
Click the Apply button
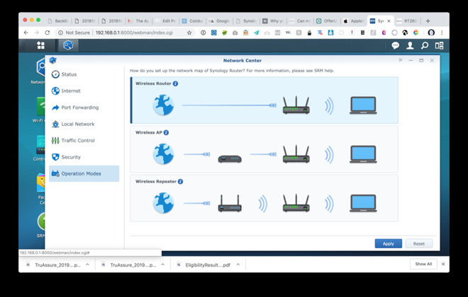point(389,244)
